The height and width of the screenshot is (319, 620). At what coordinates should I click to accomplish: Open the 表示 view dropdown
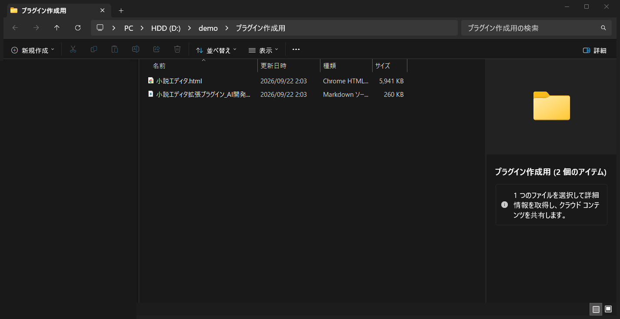point(263,50)
